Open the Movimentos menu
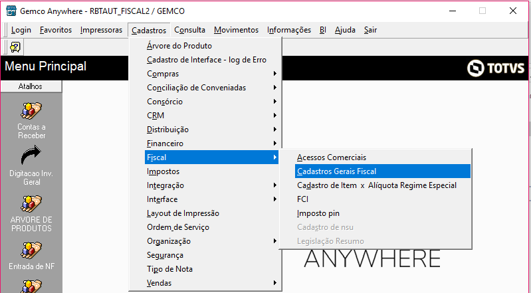Image resolution: width=531 pixels, height=293 pixels. click(x=236, y=30)
